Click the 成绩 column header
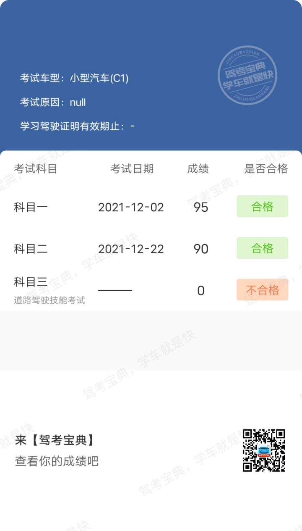The height and width of the screenshot is (531, 302). 198,169
